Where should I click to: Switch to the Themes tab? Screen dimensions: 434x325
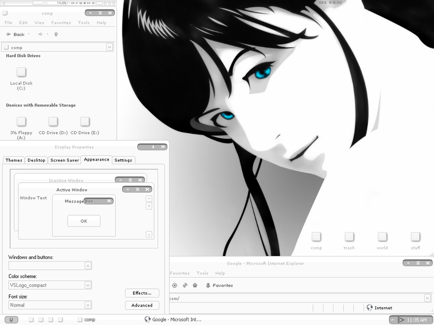coord(14,160)
